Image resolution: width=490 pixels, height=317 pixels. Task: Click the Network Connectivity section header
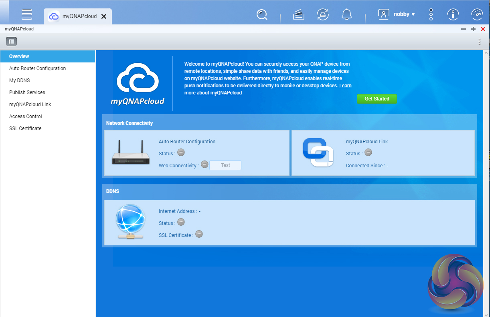point(130,123)
